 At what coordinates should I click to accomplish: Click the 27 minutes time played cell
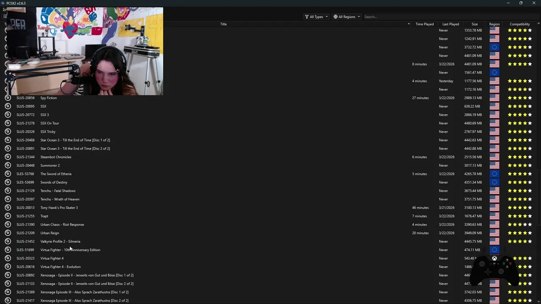(420, 98)
